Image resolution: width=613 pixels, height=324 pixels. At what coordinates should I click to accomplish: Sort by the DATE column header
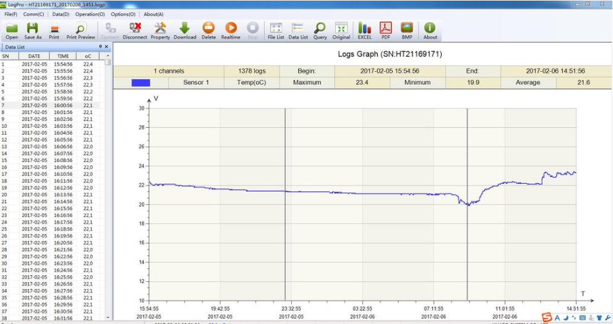(34, 56)
